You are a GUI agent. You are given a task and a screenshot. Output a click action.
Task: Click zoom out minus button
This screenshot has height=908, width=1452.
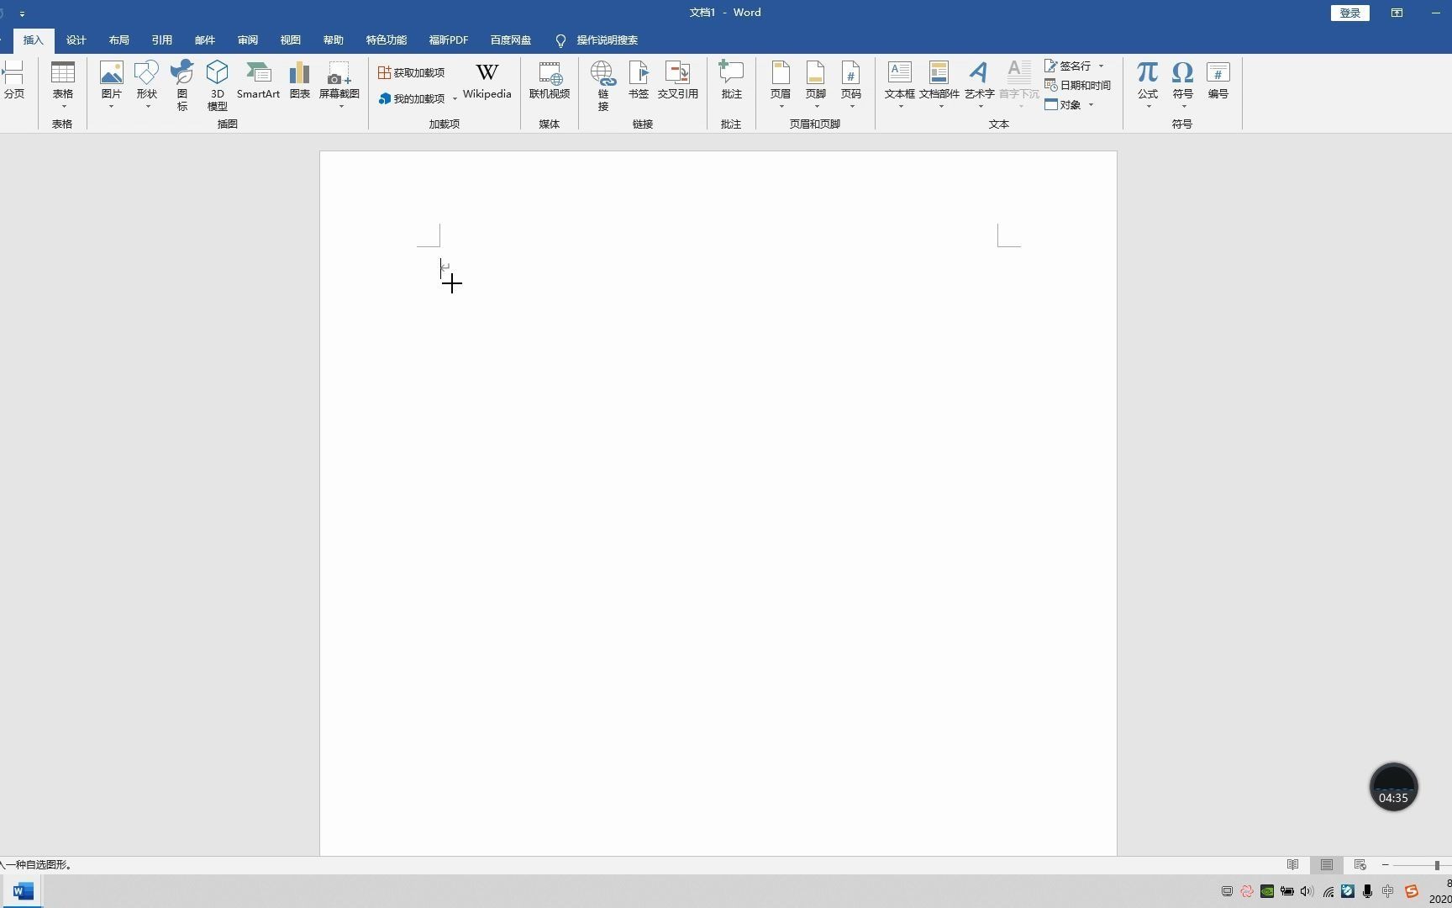[x=1385, y=865]
